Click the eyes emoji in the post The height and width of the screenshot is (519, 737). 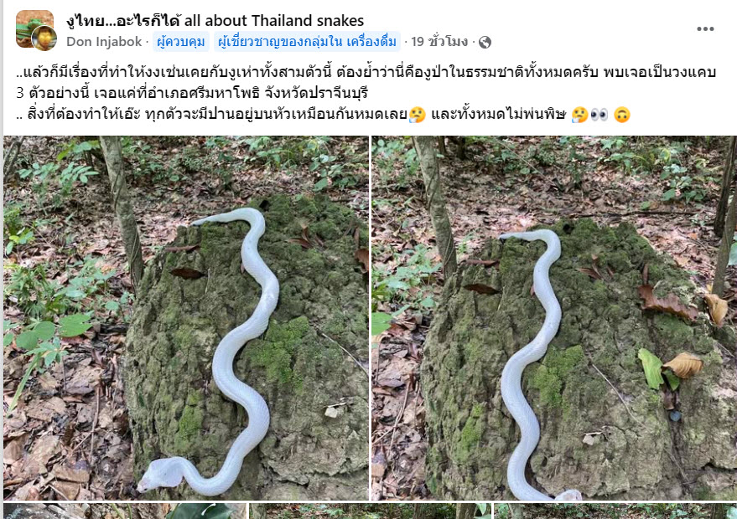(599, 115)
